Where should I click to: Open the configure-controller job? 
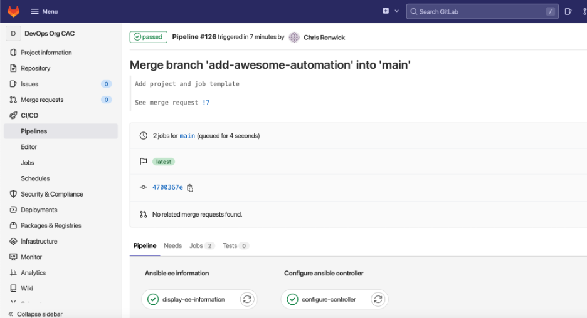[328, 299]
